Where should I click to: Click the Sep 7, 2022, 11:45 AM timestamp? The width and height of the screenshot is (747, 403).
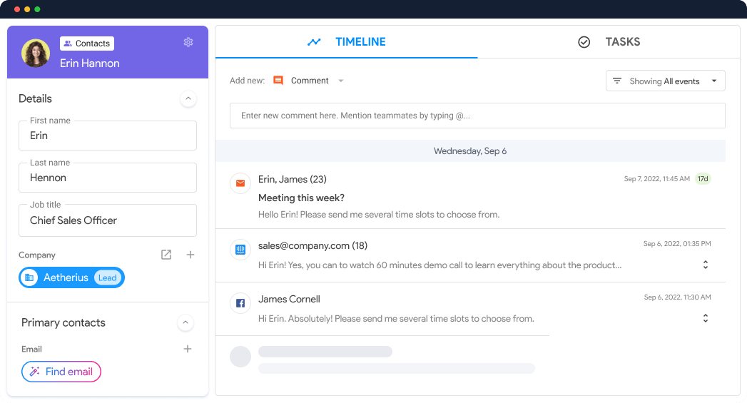click(657, 179)
